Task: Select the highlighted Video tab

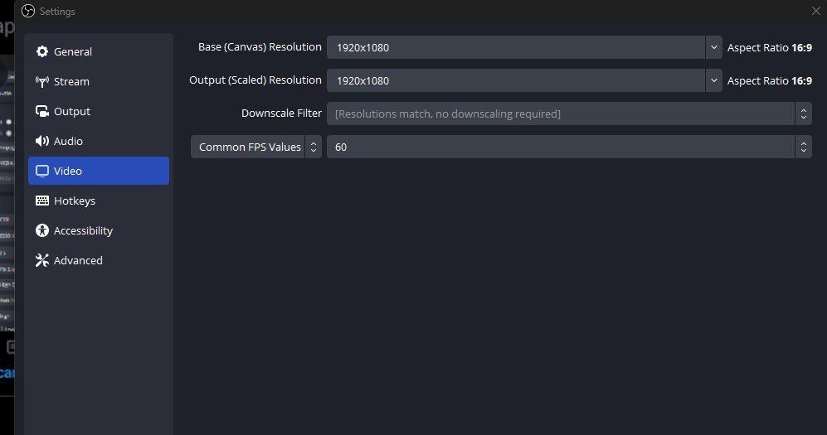Action: coord(99,171)
